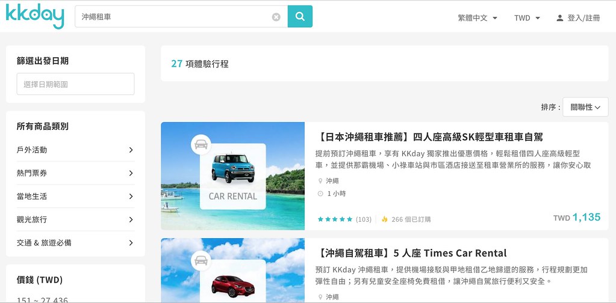The width and height of the screenshot is (616, 303).
Task: Click the user profile icon
Action: pos(560,18)
